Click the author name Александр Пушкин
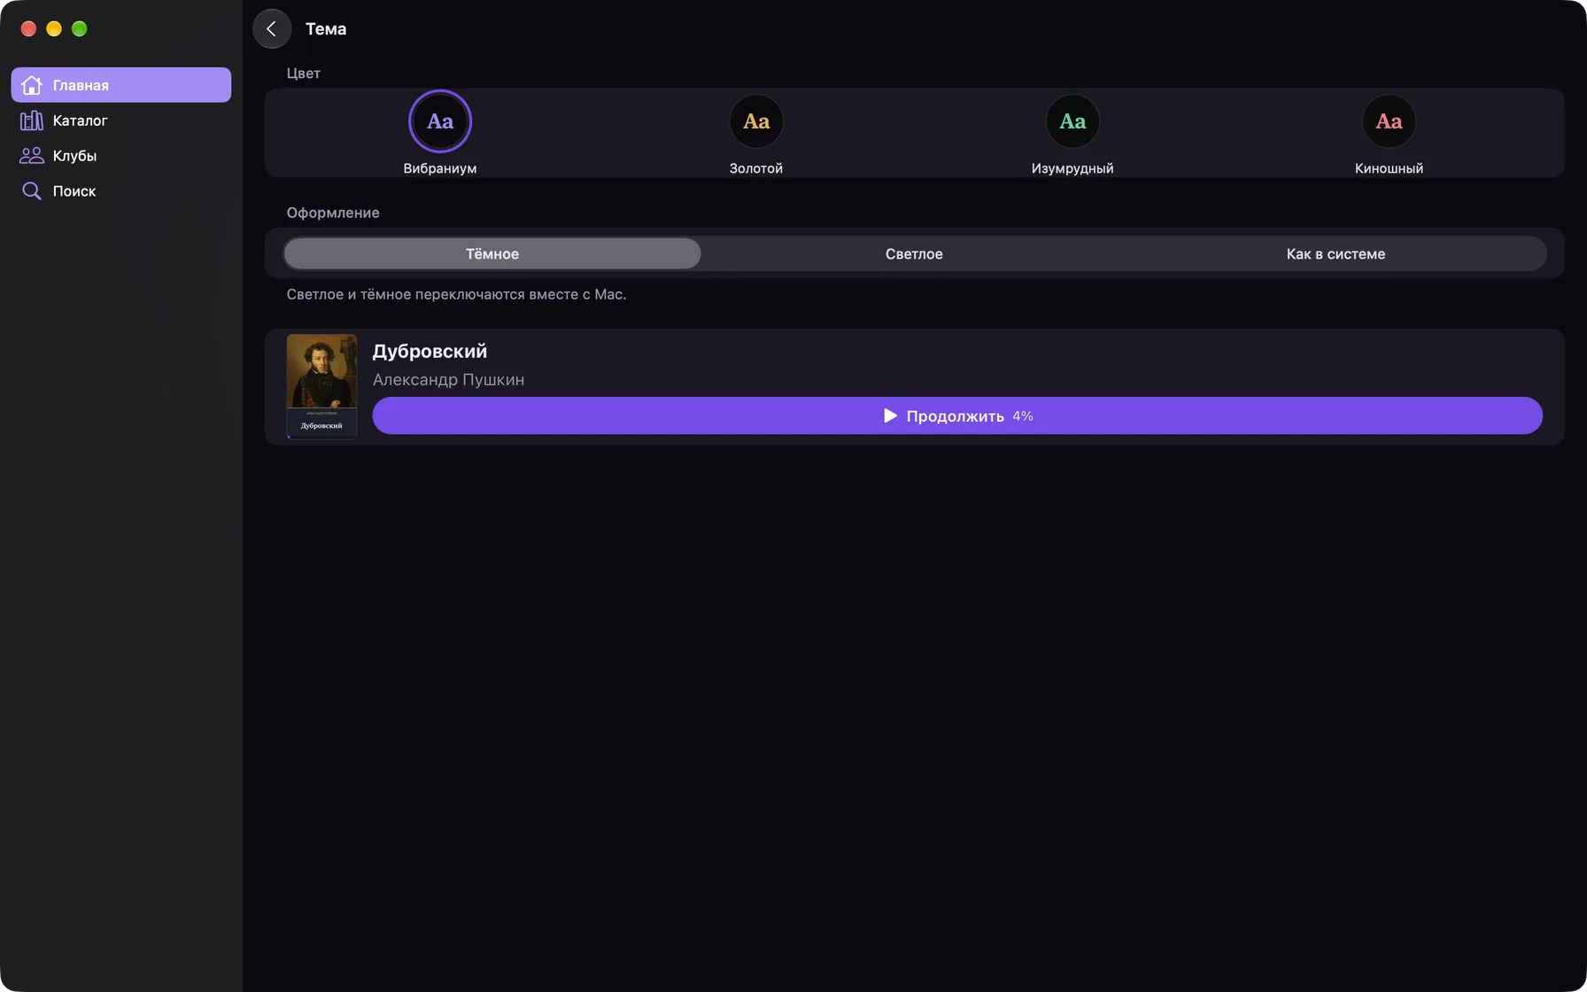This screenshot has width=1587, height=992. [x=448, y=380]
